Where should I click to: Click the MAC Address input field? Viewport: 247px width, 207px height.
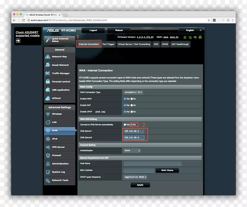(139, 170)
